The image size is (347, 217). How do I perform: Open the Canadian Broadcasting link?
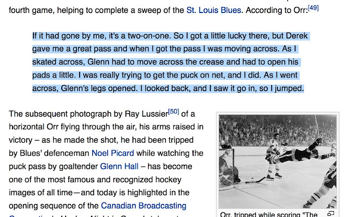[x=144, y=206]
